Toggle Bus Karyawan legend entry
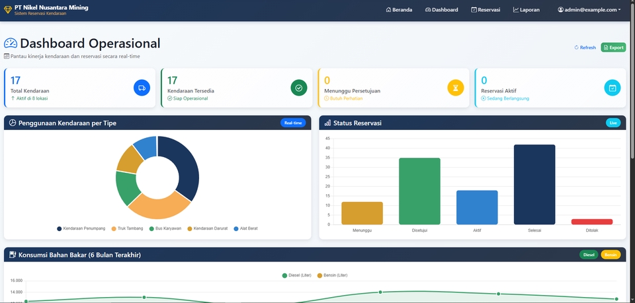Image resolution: width=635 pixels, height=303 pixels. (x=165, y=228)
